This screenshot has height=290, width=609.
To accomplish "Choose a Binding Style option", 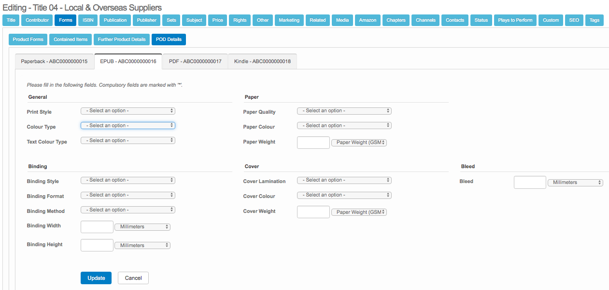I will click(127, 180).
